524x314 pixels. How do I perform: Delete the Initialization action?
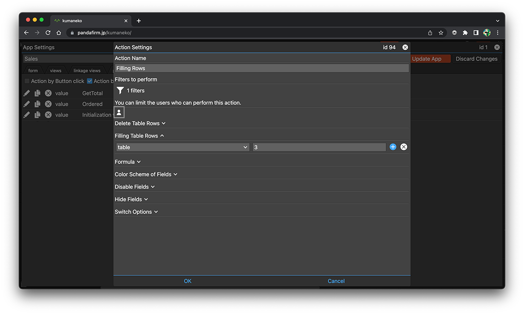tap(48, 115)
